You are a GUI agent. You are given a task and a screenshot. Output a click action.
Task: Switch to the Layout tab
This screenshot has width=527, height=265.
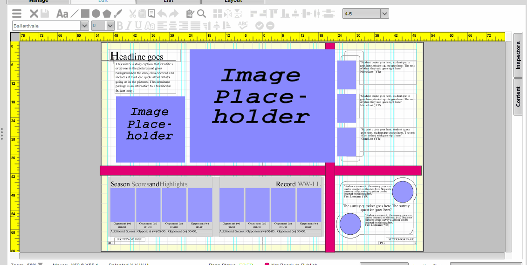click(233, 1)
